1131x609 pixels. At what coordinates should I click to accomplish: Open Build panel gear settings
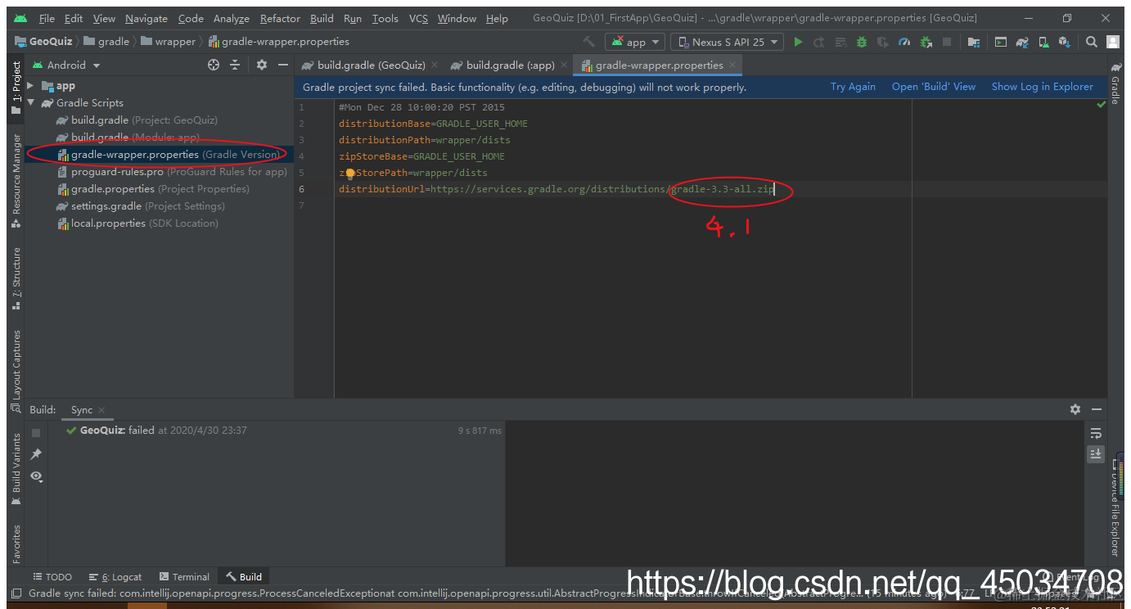(x=1075, y=409)
